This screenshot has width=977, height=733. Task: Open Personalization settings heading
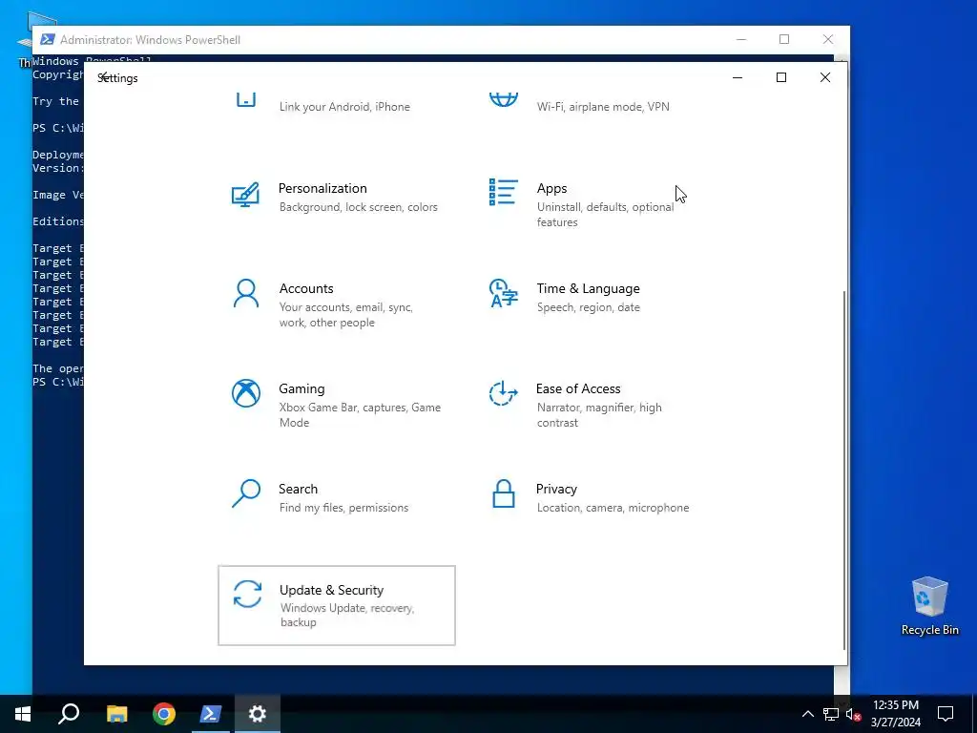[x=322, y=188]
